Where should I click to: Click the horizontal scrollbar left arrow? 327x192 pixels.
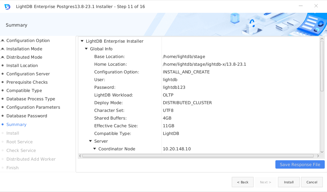pyautogui.click(x=80, y=156)
